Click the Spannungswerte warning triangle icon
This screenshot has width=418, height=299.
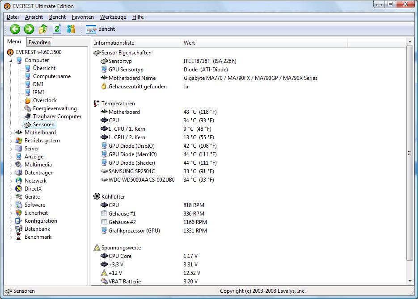click(97, 248)
